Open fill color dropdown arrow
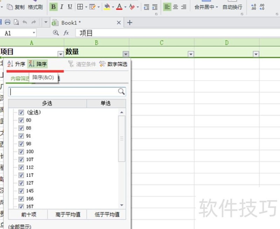 [x=113, y=7]
